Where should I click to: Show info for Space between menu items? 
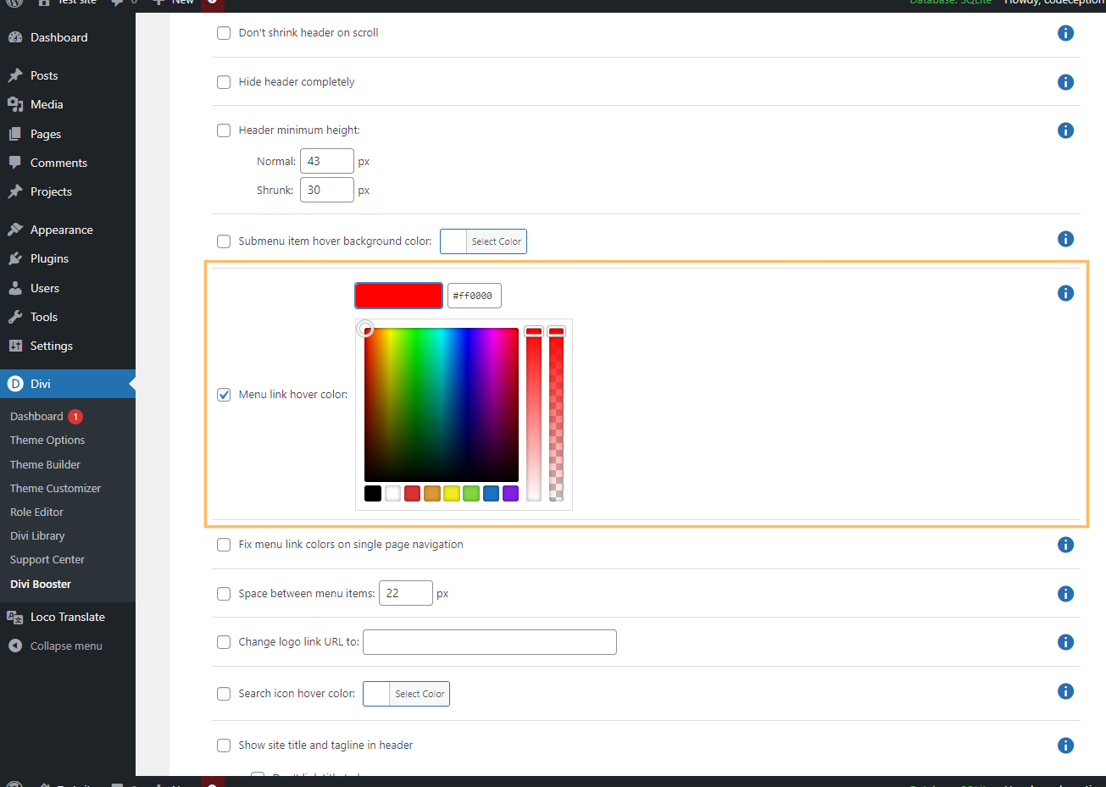click(1066, 594)
